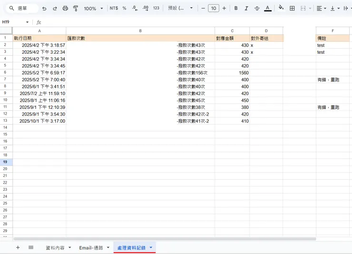Select column C header
The height and width of the screenshot is (254, 352).
click(x=232, y=31)
